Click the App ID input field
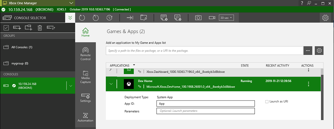The image size is (334, 129). [x=206, y=104]
